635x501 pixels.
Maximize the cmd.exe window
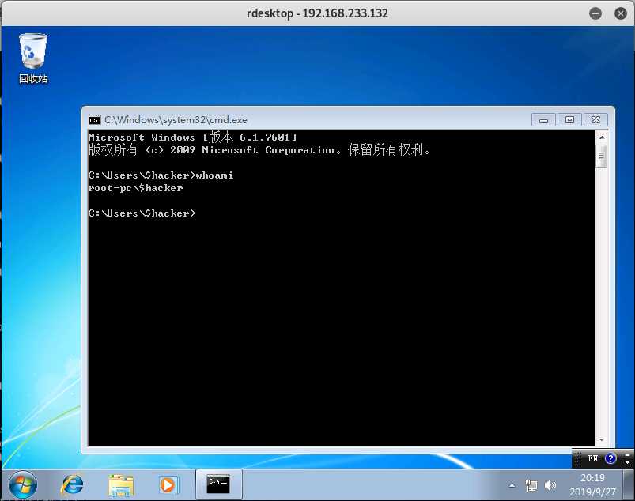pos(569,120)
